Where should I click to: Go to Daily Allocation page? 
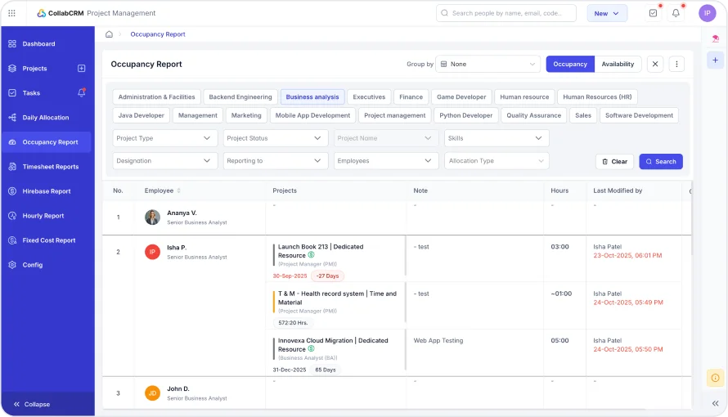pyautogui.click(x=46, y=118)
